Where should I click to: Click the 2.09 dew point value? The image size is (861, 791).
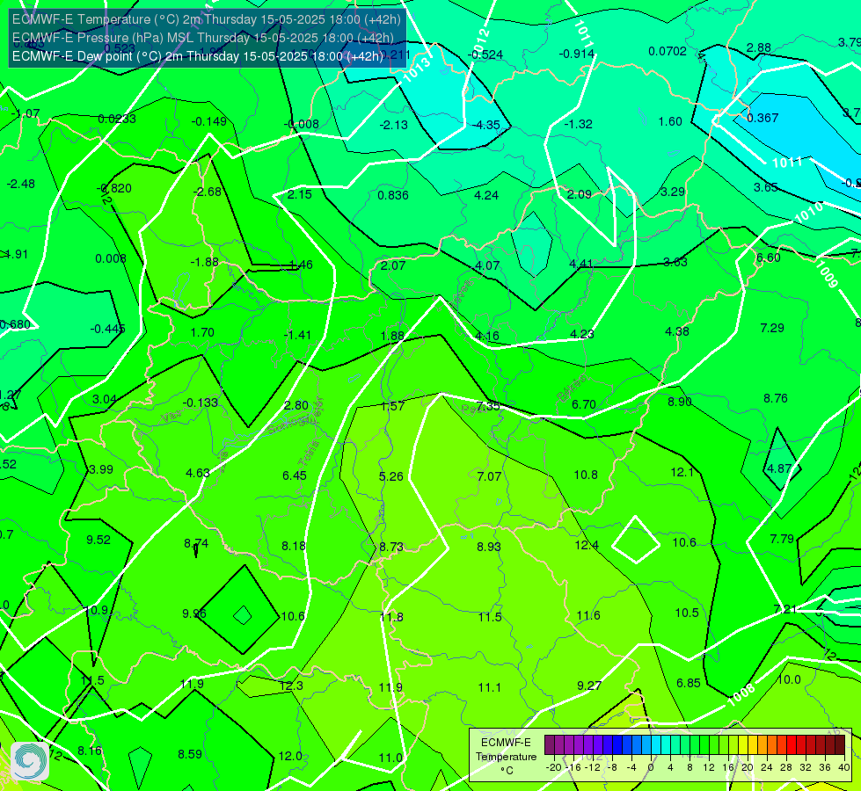pos(579,194)
